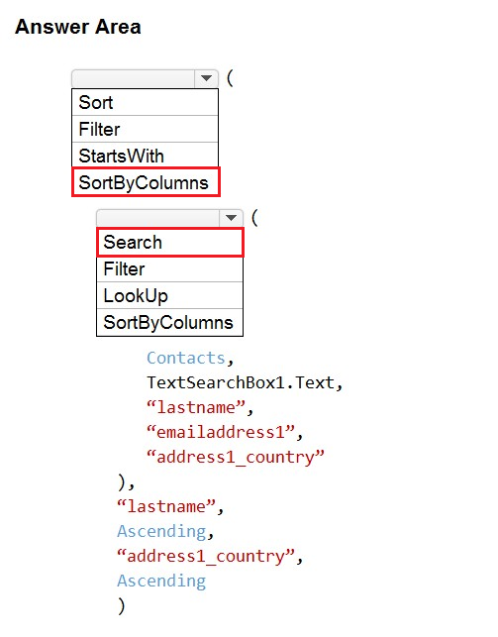Pick SortByColumns in the first list

[146, 182]
